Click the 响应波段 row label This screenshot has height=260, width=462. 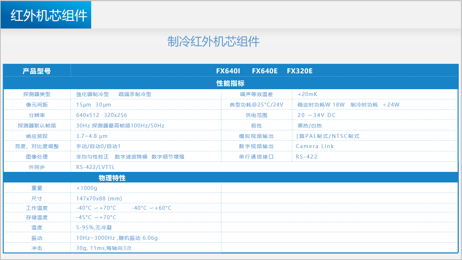pos(37,136)
